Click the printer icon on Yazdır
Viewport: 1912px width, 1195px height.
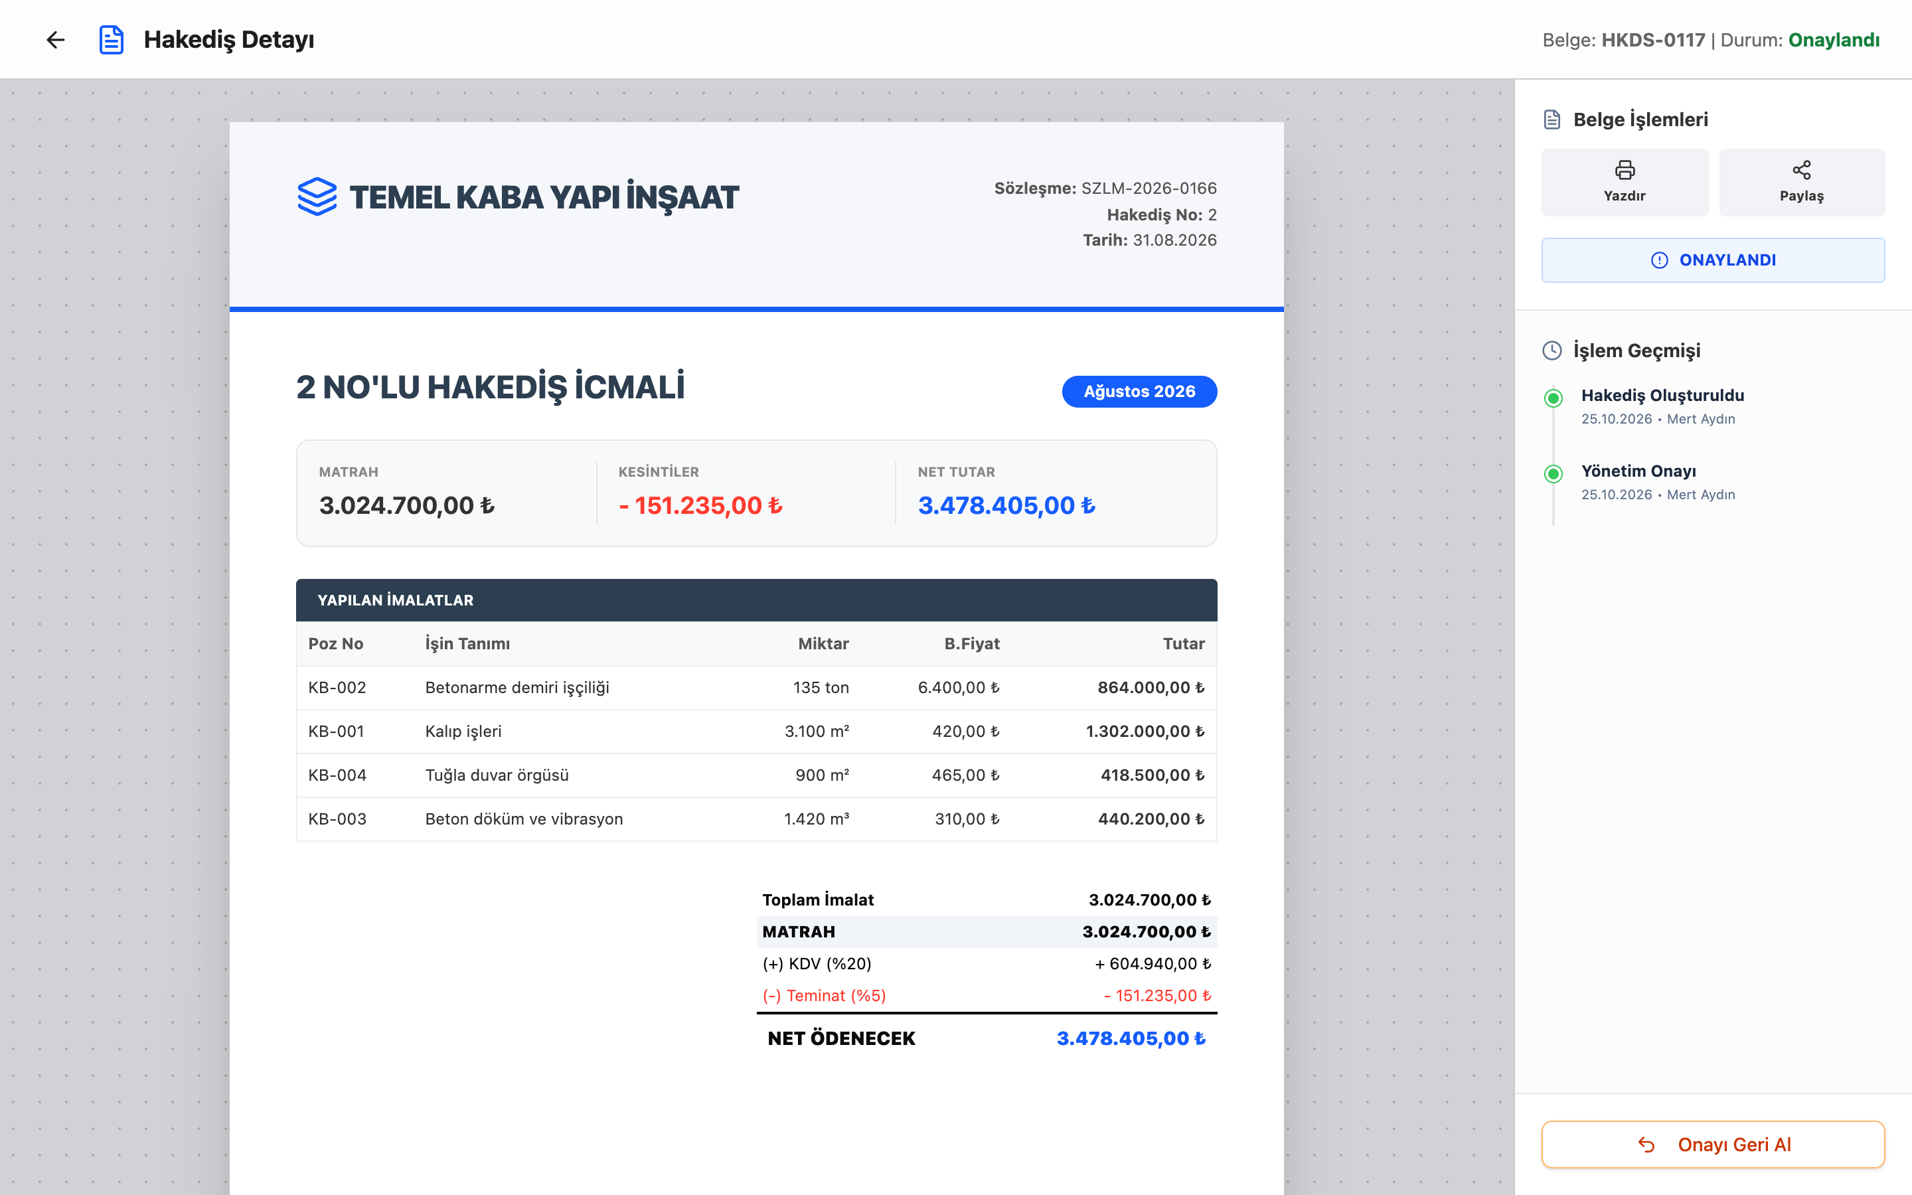[1625, 170]
